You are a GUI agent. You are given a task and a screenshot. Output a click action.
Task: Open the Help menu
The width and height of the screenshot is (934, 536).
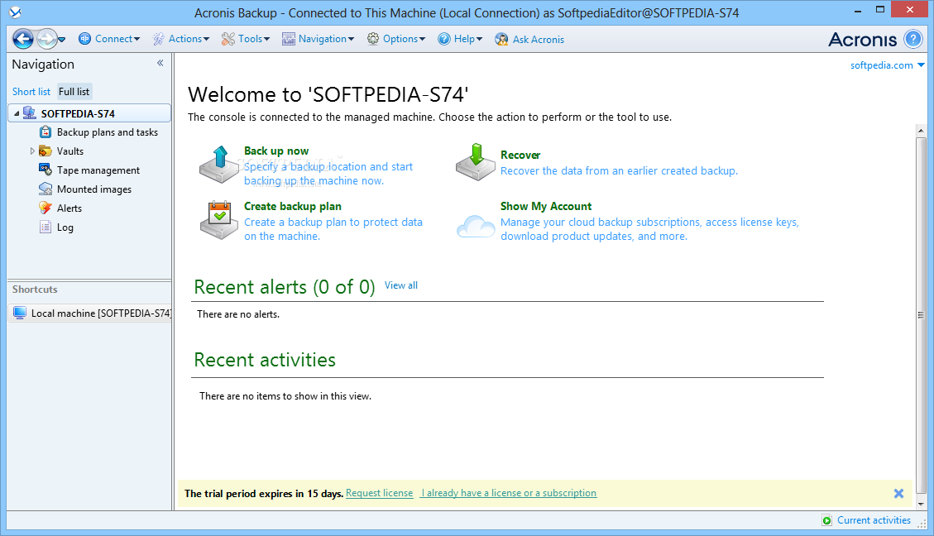tap(460, 39)
